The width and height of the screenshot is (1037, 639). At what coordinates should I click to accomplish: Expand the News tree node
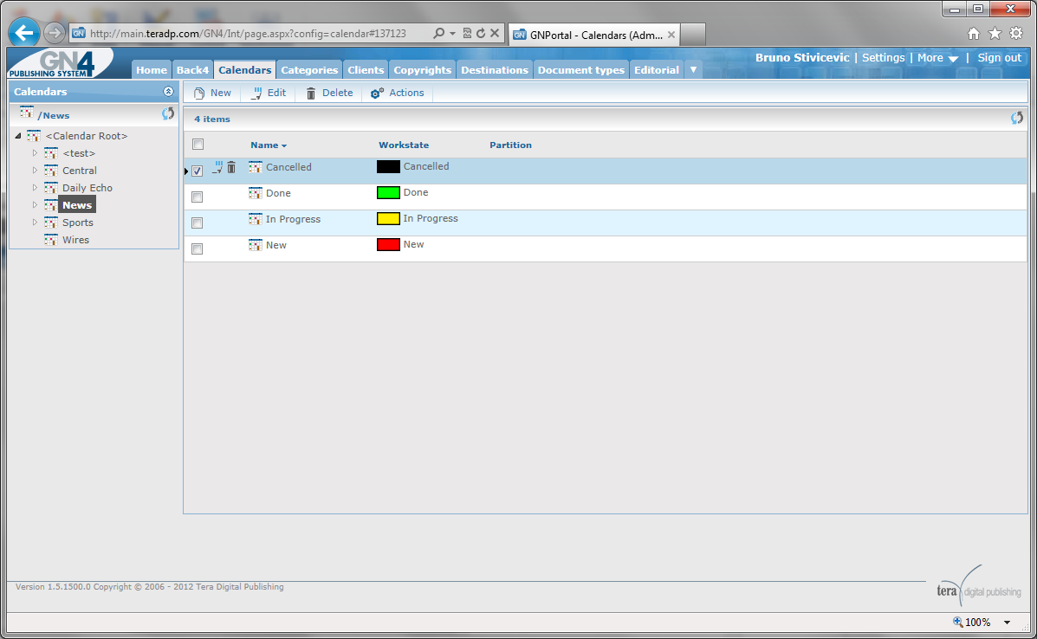[x=35, y=205]
